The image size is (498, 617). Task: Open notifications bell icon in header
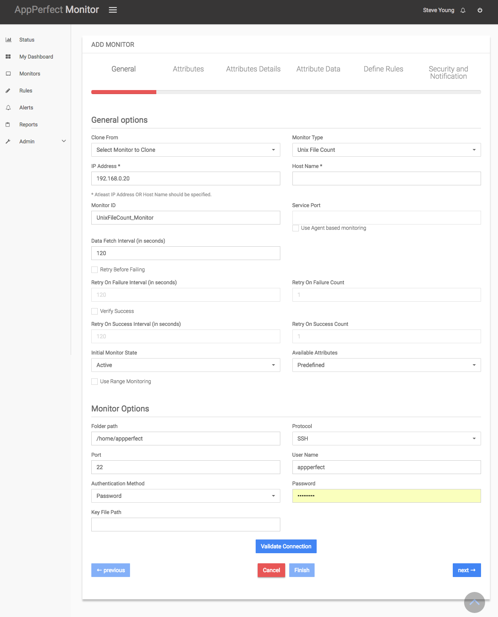coord(463,10)
